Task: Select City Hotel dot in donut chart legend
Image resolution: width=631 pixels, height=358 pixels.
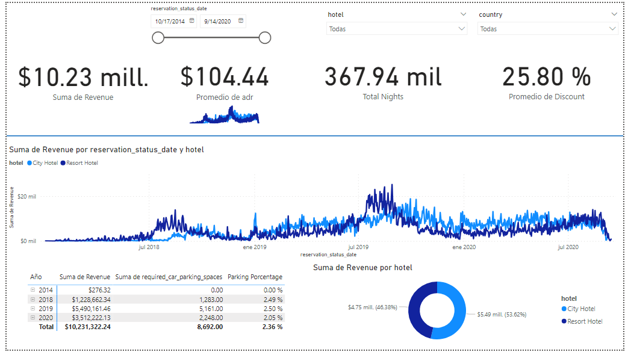Action: [x=564, y=309]
